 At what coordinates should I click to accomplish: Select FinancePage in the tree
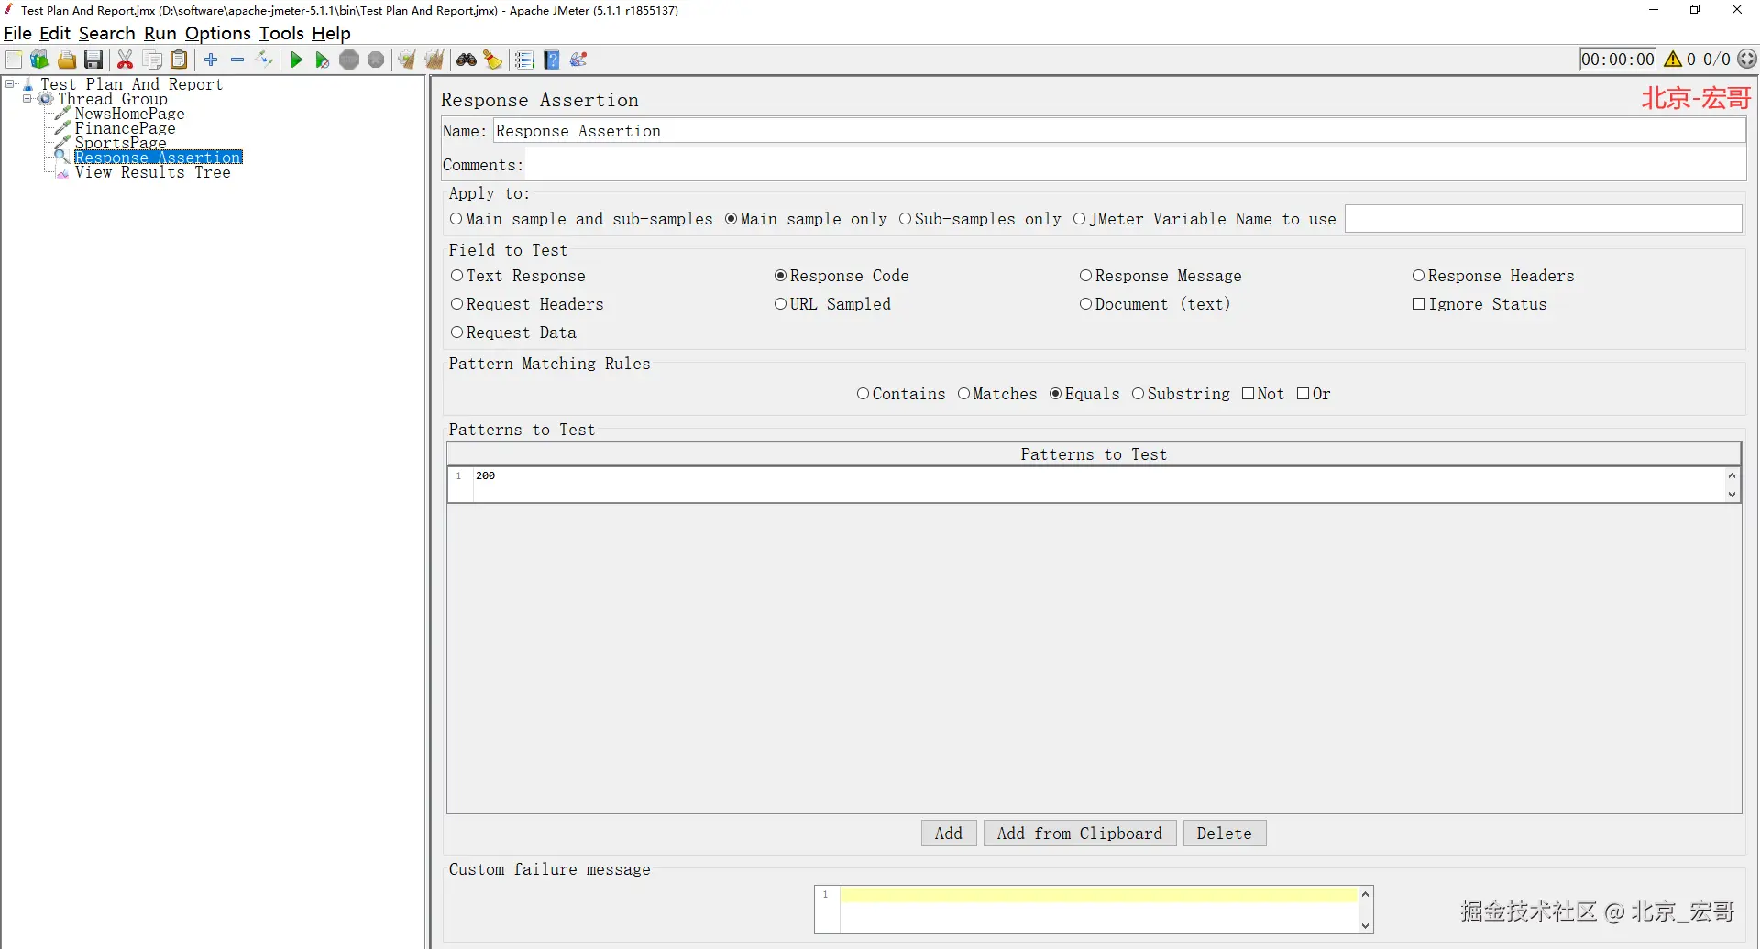coord(126,128)
